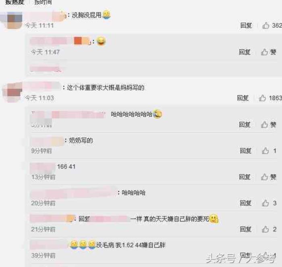Switch to 按热度 sorting tab

click(x=15, y=2)
